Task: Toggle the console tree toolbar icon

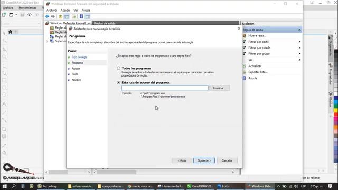Action: (x=67, y=16)
